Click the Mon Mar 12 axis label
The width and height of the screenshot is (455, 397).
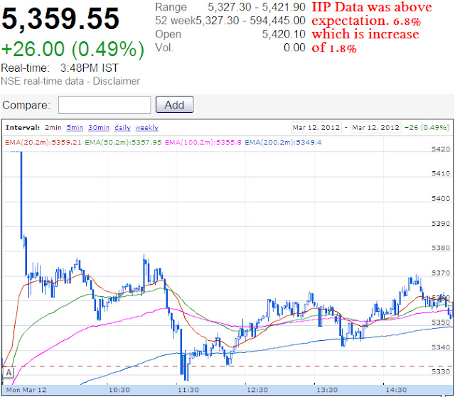(26, 390)
